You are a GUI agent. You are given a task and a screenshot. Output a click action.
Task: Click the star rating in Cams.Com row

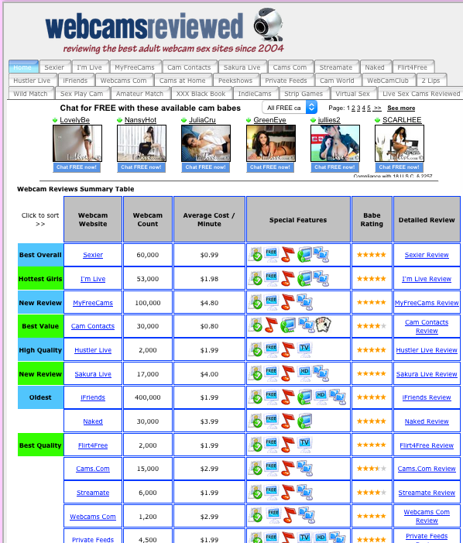[x=372, y=469]
